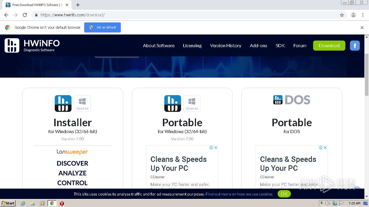Screen dimensions: 369x207
Task: Accept cookies with the OK button
Action: coord(284,194)
